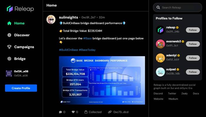
Task: Open the Base Bridge dashboard image
Action: pos(102,80)
